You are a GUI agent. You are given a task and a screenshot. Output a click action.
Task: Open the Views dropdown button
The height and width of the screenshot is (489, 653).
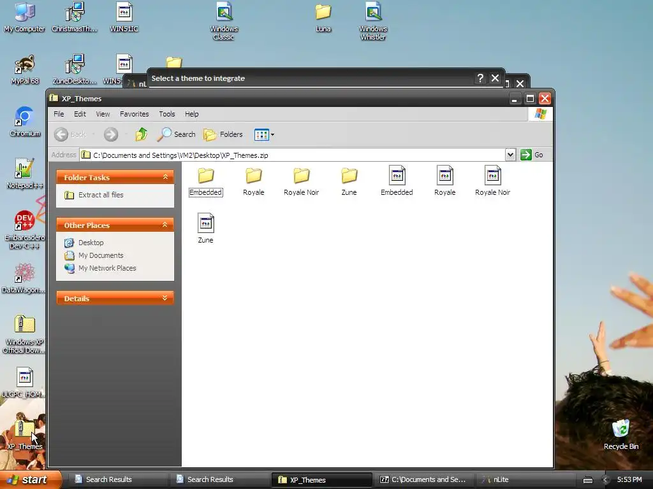pyautogui.click(x=264, y=134)
